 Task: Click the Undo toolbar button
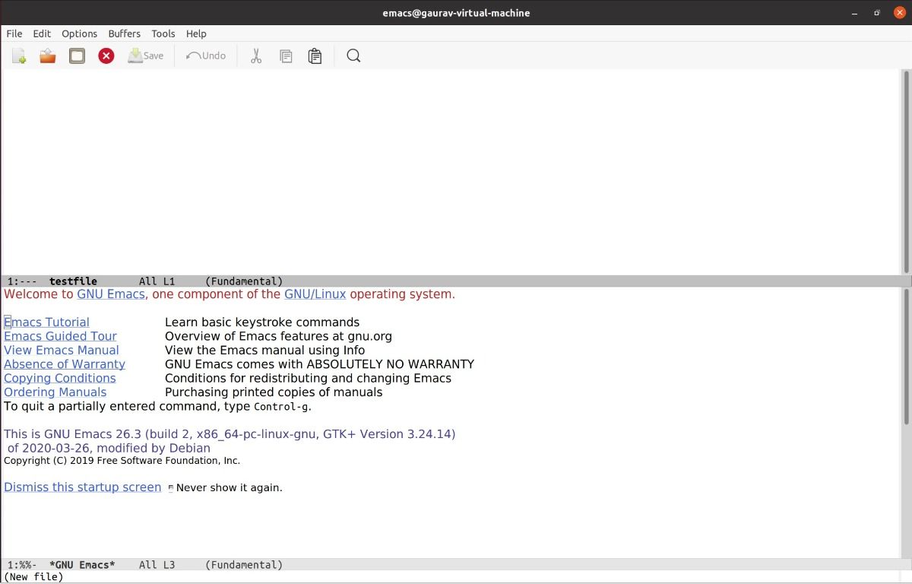pyautogui.click(x=206, y=56)
